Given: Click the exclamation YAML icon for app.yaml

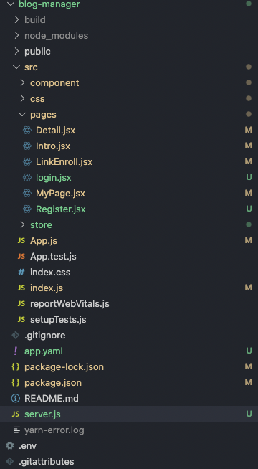Looking at the screenshot, I should [16, 351].
